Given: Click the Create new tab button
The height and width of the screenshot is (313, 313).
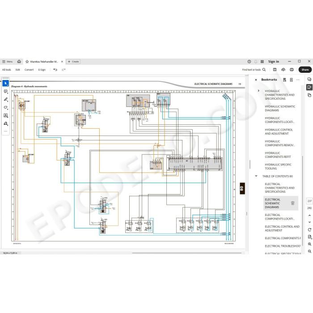Looking at the screenshot, I should click(73, 62).
